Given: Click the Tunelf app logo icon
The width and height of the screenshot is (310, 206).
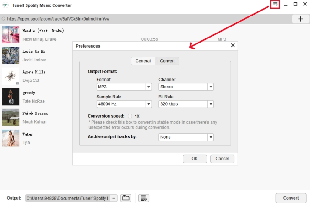Looking at the screenshot, I should [x=5, y=5].
